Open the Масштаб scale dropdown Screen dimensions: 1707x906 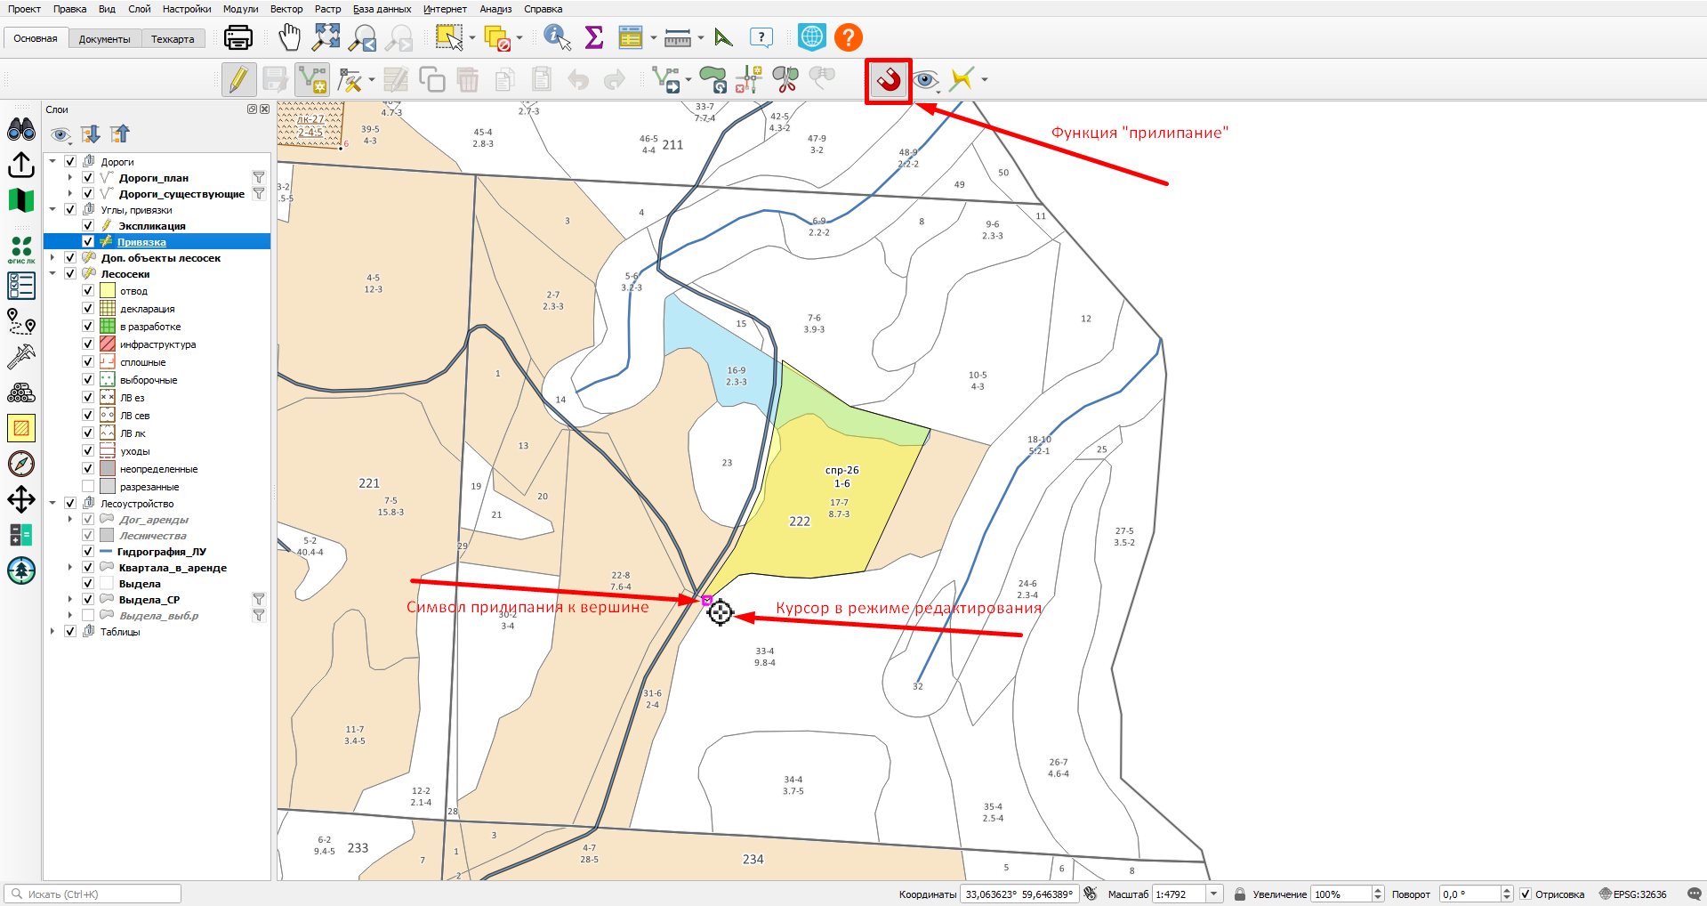tap(1214, 894)
